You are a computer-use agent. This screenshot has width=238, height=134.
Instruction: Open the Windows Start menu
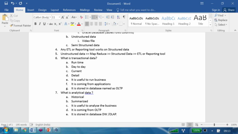[6, 130]
